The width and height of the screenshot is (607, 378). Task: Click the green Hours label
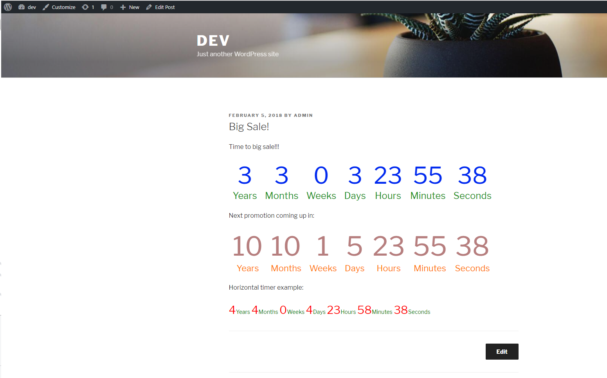coord(388,196)
